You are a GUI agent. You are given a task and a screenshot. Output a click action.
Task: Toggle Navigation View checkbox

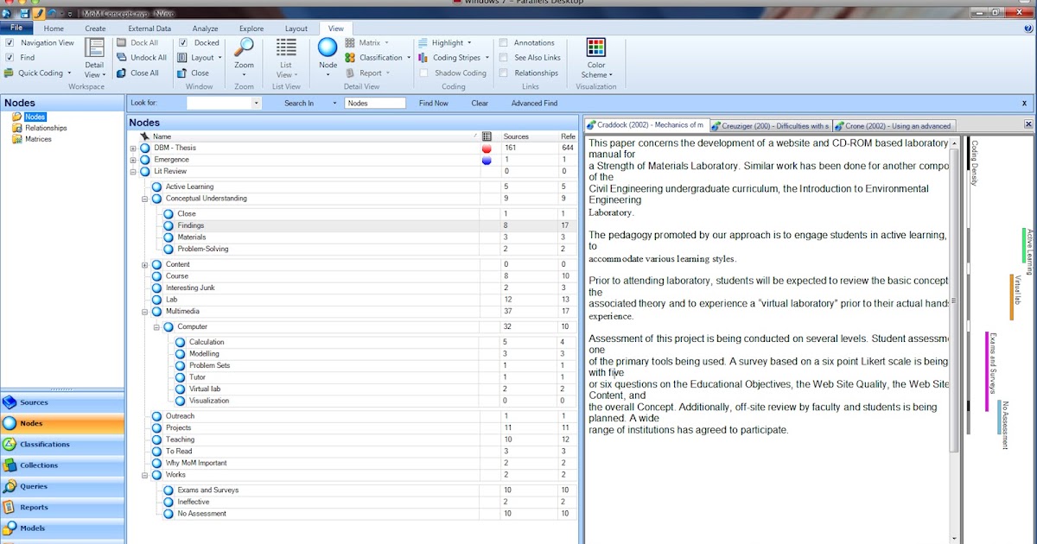tap(9, 42)
